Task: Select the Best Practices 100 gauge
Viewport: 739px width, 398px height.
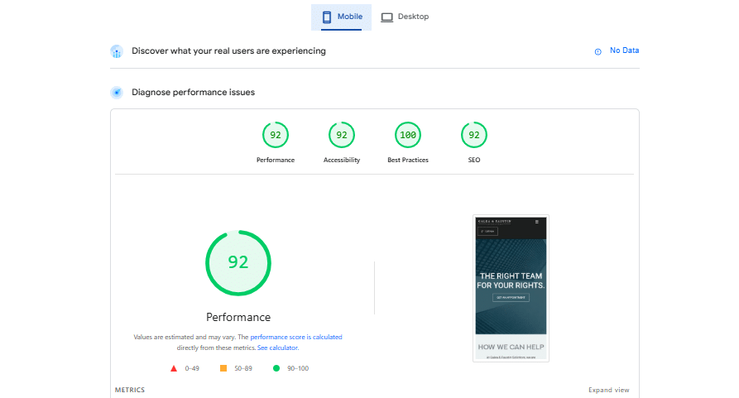Action: 408,135
